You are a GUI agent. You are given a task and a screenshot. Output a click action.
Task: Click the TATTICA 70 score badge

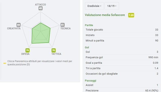(x=53, y=50)
